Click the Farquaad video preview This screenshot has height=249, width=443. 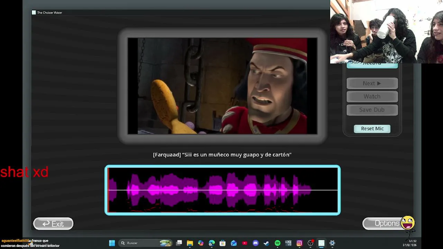[222, 86]
